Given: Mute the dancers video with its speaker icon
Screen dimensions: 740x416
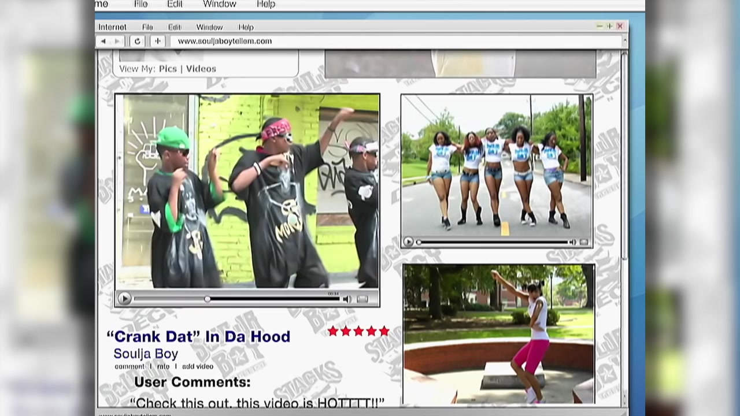Looking at the screenshot, I should click(572, 242).
